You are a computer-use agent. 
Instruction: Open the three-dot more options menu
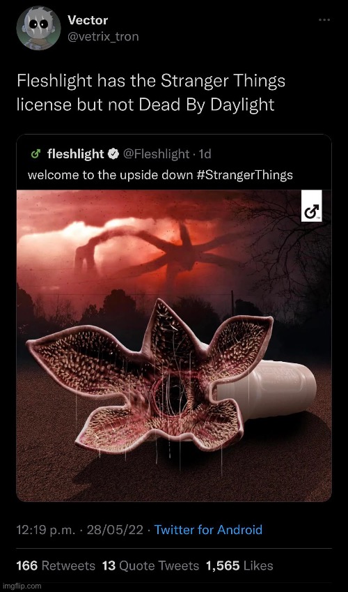[x=324, y=20]
